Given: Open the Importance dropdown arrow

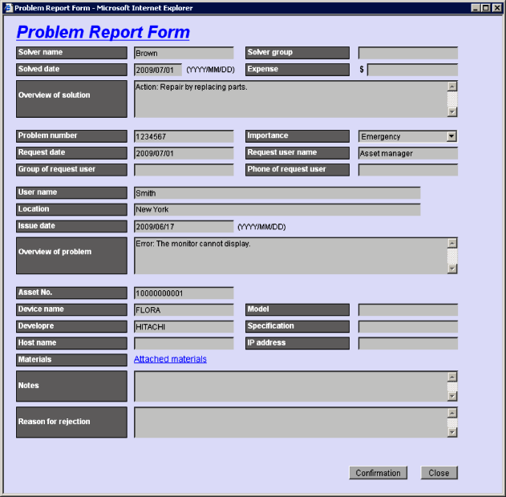Looking at the screenshot, I should 451,136.
